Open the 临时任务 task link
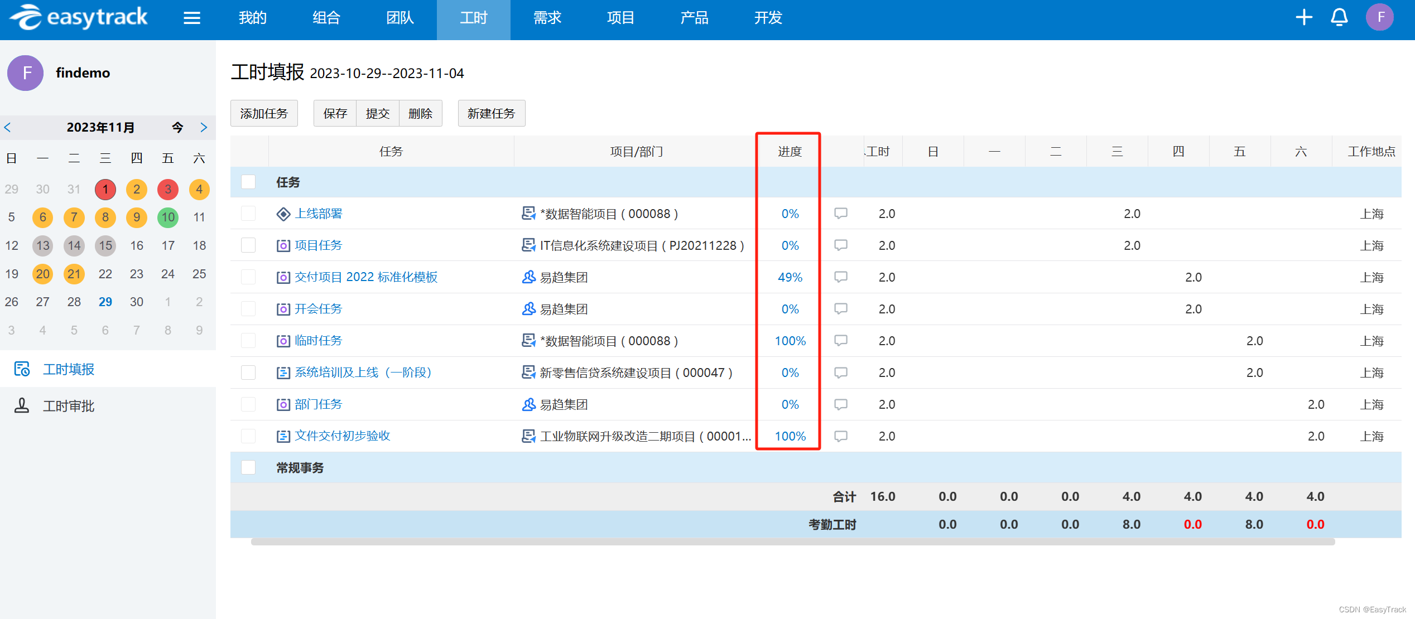Viewport: 1415px width, 619px height. [x=319, y=341]
